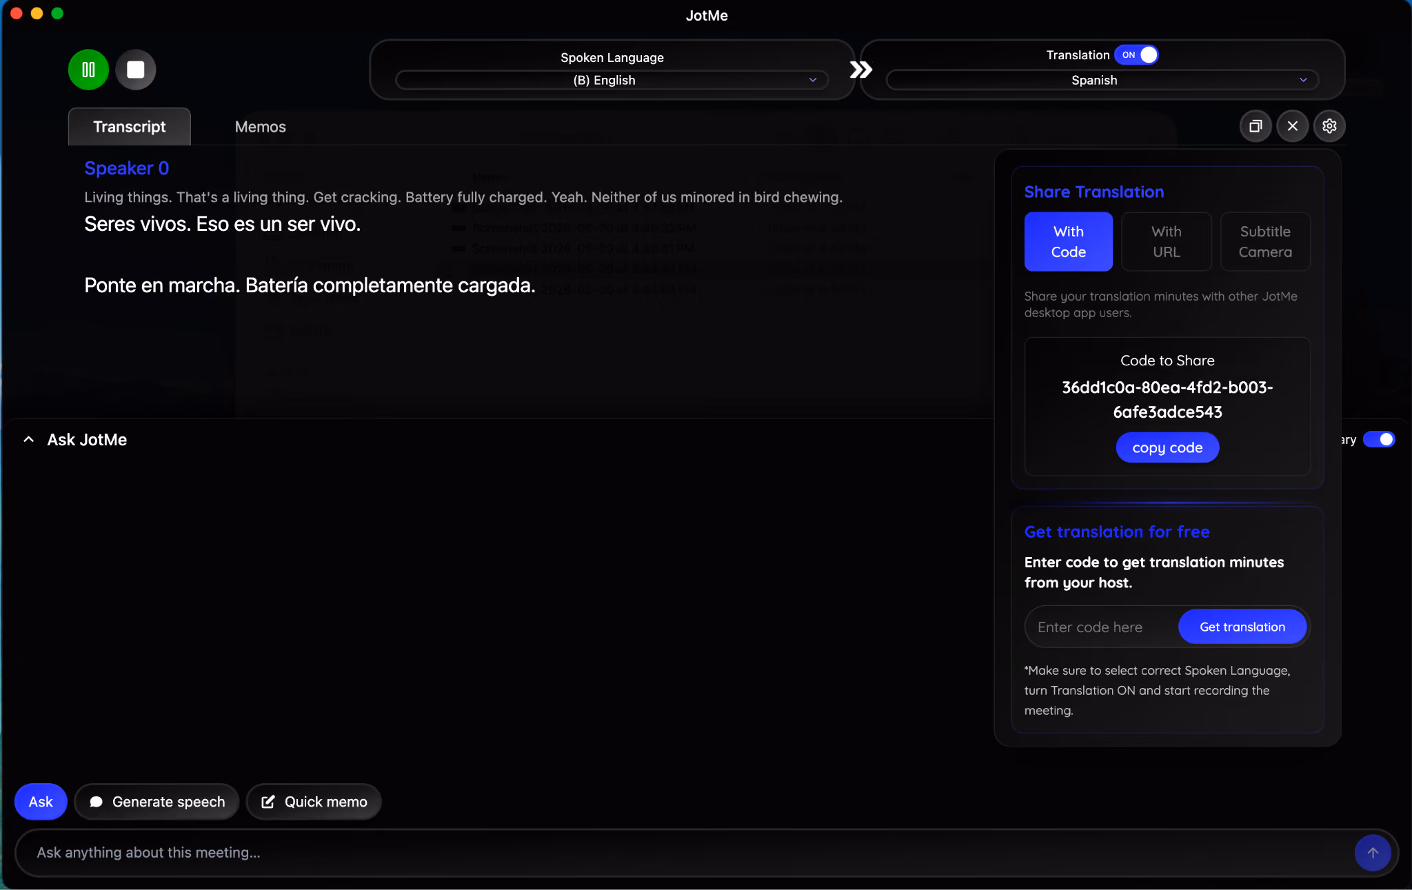Click the speech bubble icon in Generate speech
1412x890 pixels.
point(96,802)
